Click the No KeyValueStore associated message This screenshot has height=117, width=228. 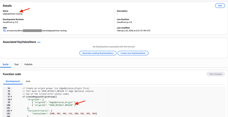point(114,47)
